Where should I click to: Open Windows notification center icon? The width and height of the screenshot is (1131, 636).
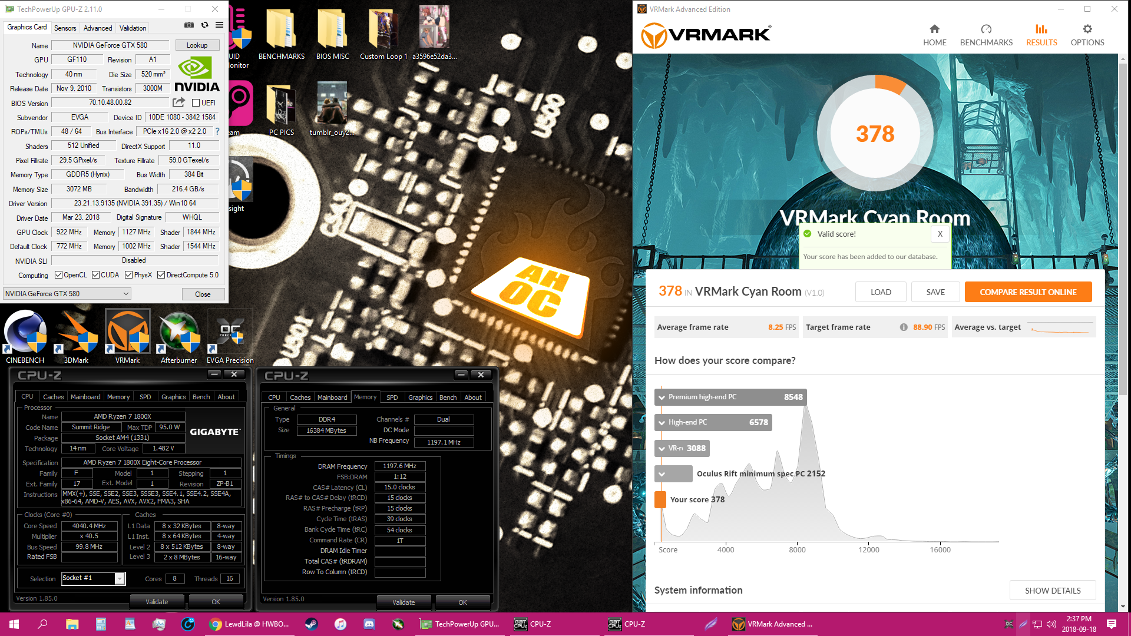click(1112, 624)
